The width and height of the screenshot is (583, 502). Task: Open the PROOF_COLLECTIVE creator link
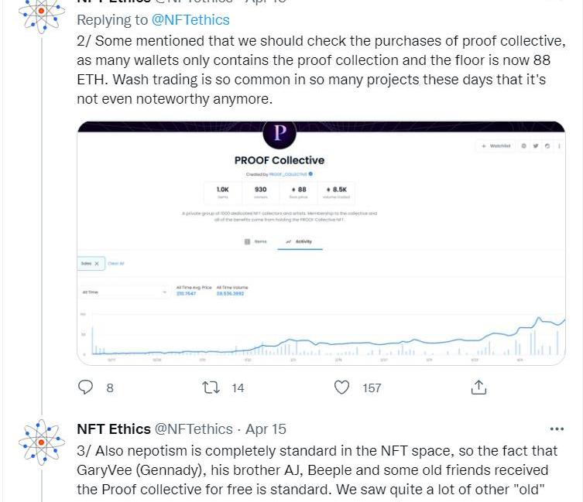pos(288,175)
